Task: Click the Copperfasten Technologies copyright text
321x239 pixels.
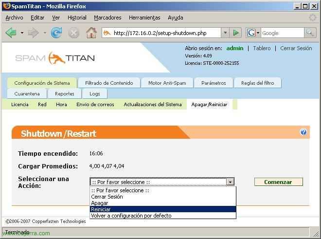Action: (46, 221)
